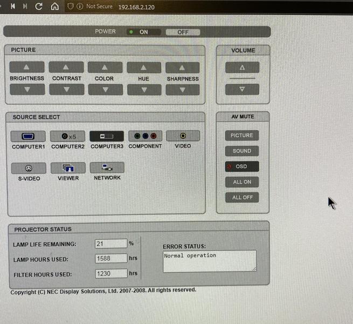Image resolution: width=353 pixels, height=324 pixels.
Task: Click the error status text box
Action: [210, 261]
